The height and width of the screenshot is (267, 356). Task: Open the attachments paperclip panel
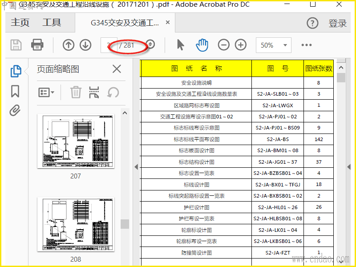(15, 110)
